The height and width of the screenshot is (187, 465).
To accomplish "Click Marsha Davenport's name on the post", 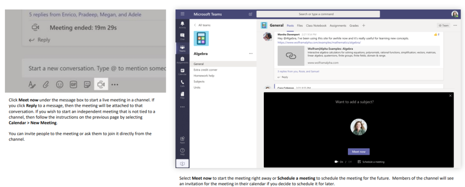I will pyautogui.click(x=288, y=34).
